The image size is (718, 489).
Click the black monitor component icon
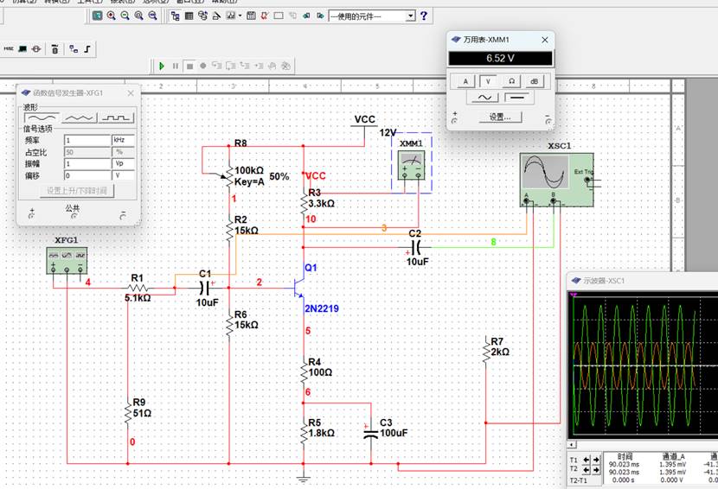point(22,48)
